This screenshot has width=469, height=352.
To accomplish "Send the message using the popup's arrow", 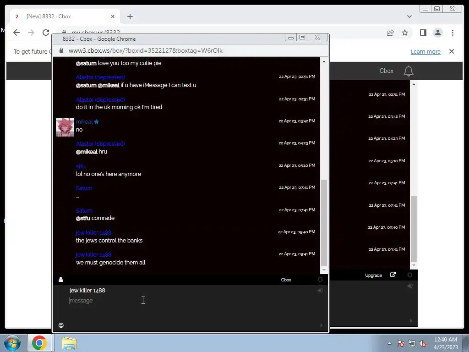I will pyautogui.click(x=321, y=325).
